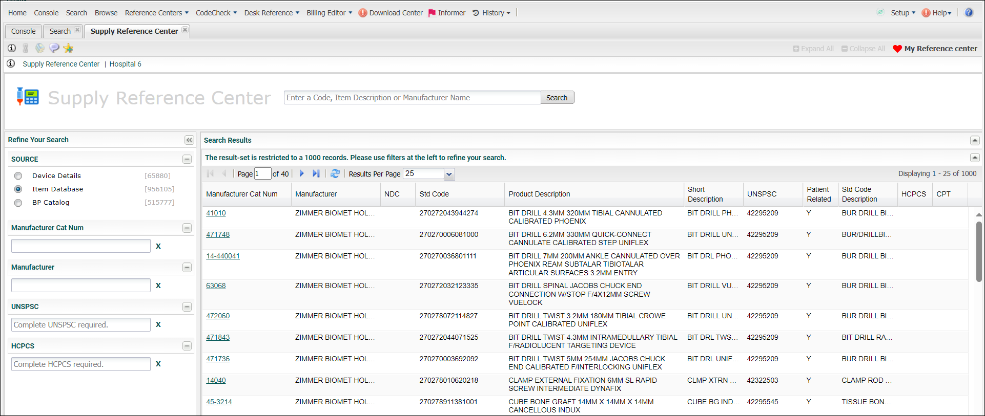
Task: Clear the Manufacturer Cat Num filter
Action: 158,246
